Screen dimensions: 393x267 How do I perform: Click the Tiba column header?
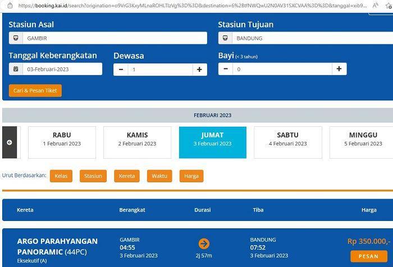pyautogui.click(x=258, y=210)
